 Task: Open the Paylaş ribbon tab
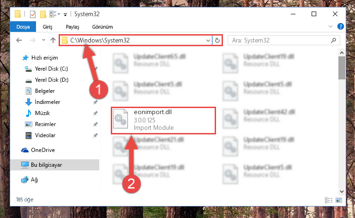point(72,27)
